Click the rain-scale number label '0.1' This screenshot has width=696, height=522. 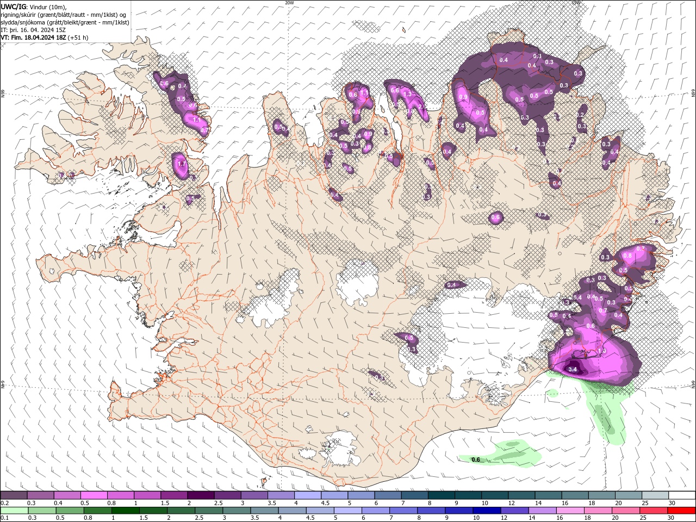(x=5, y=518)
